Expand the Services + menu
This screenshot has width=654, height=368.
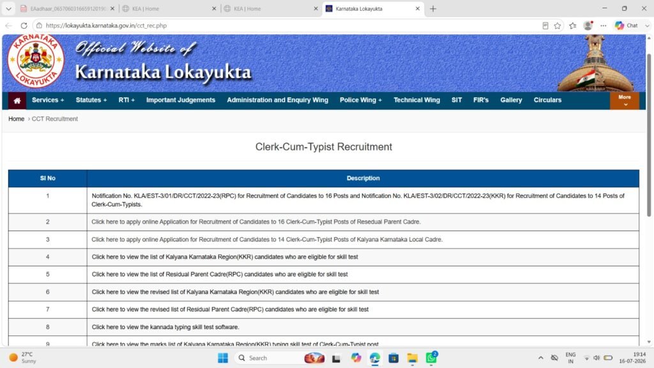pyautogui.click(x=48, y=100)
